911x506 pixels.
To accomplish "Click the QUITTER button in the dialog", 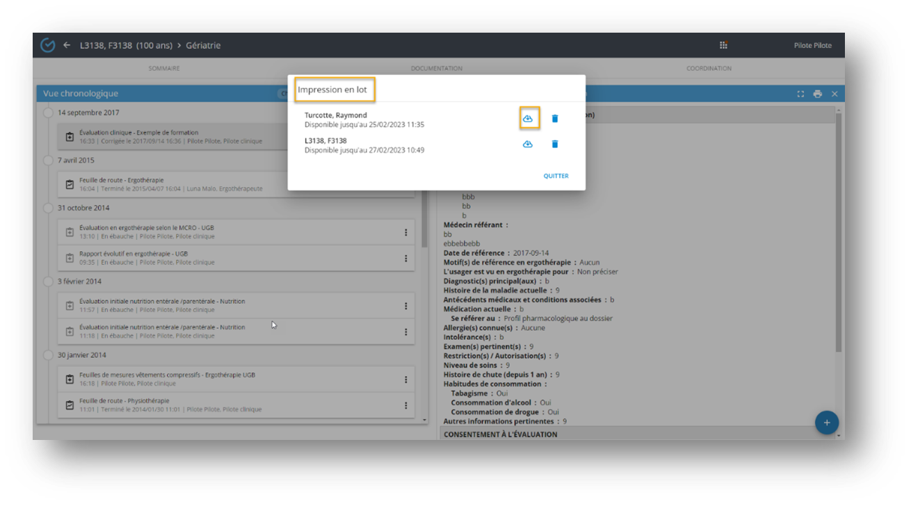I will [556, 176].
